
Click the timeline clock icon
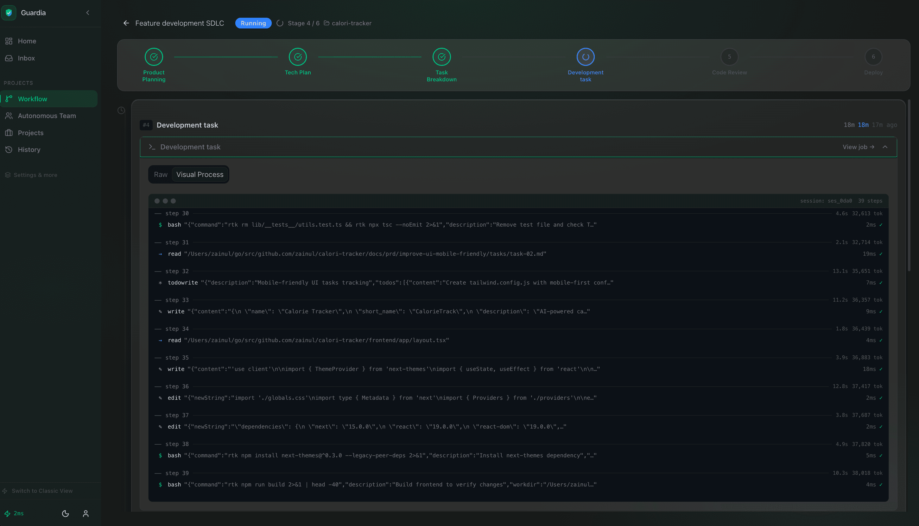coord(121,110)
